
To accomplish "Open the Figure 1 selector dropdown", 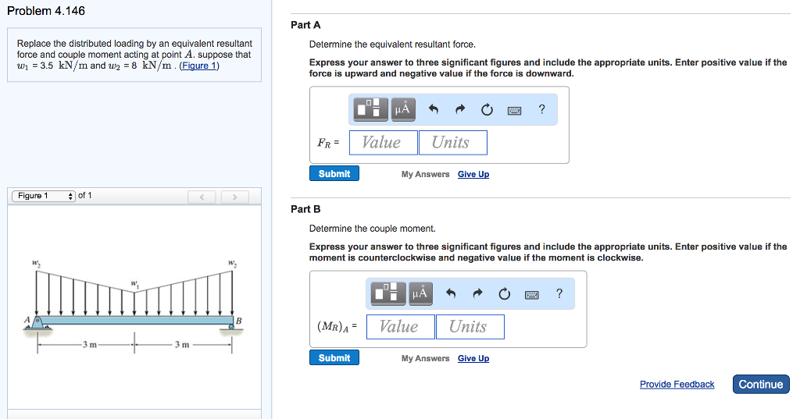I will point(43,196).
